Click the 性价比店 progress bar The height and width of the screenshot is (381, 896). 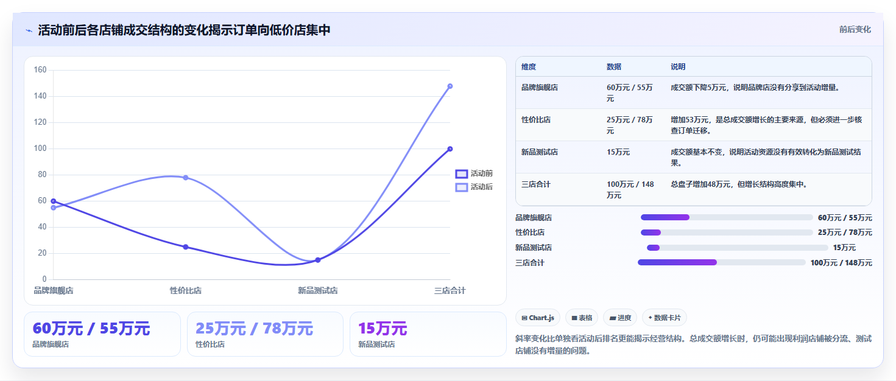click(727, 232)
